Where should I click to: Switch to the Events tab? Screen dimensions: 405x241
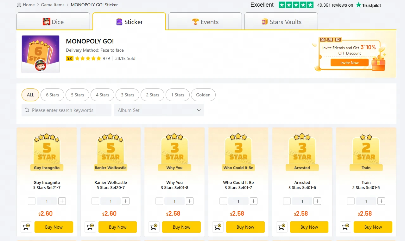(205, 22)
